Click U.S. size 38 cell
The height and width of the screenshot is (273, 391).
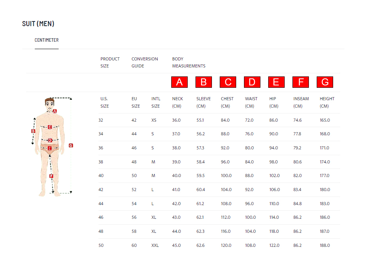(x=101, y=162)
